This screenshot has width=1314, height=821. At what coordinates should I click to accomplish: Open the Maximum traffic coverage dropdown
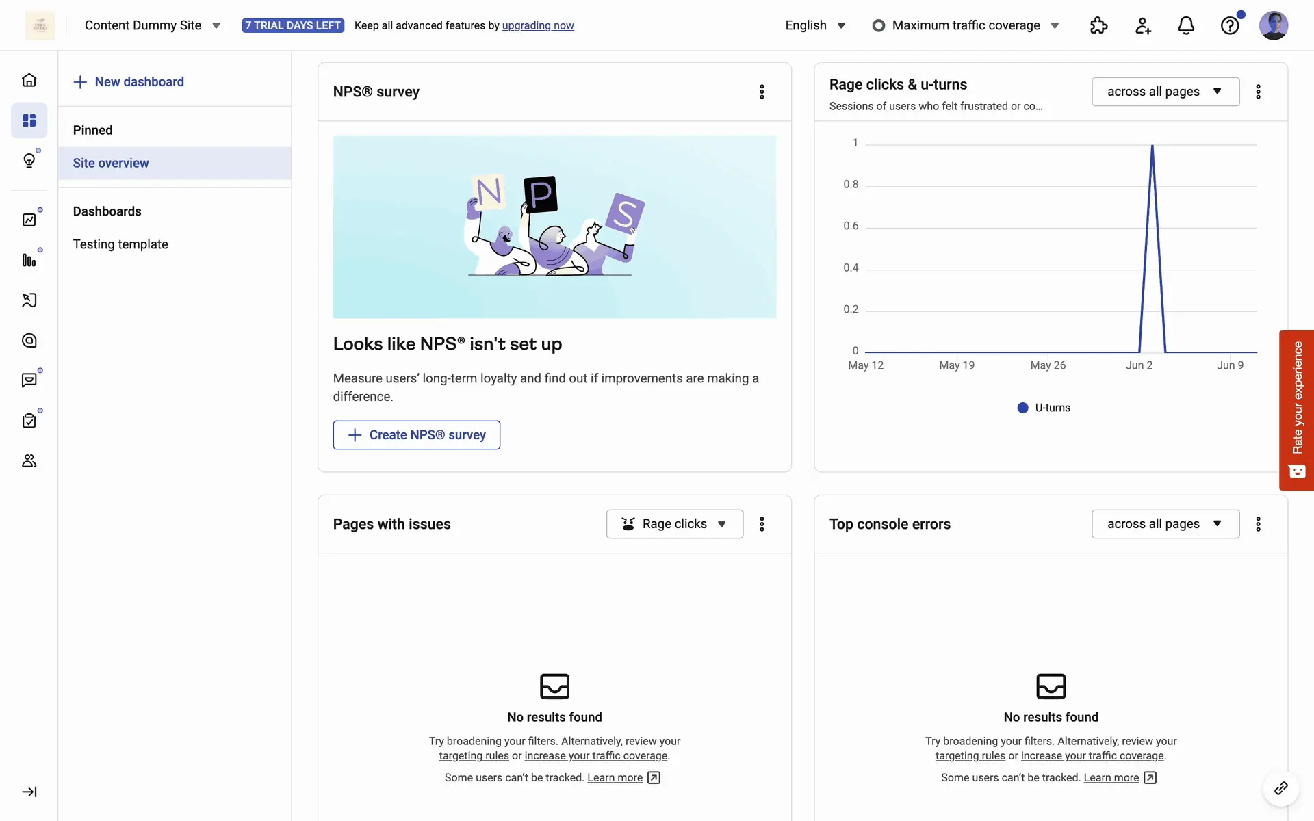pyautogui.click(x=966, y=25)
